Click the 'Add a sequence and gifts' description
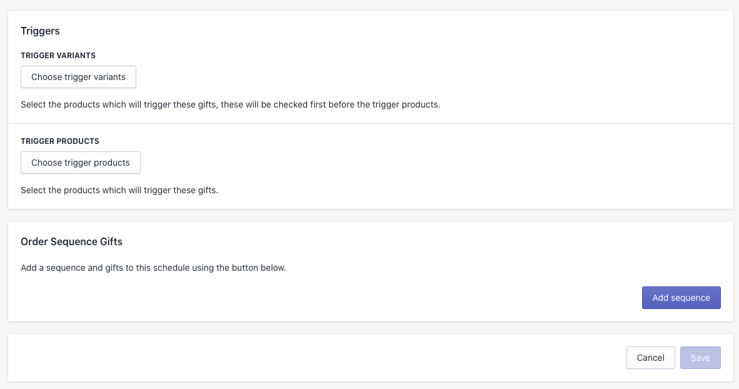The width and height of the screenshot is (739, 389). 153,268
